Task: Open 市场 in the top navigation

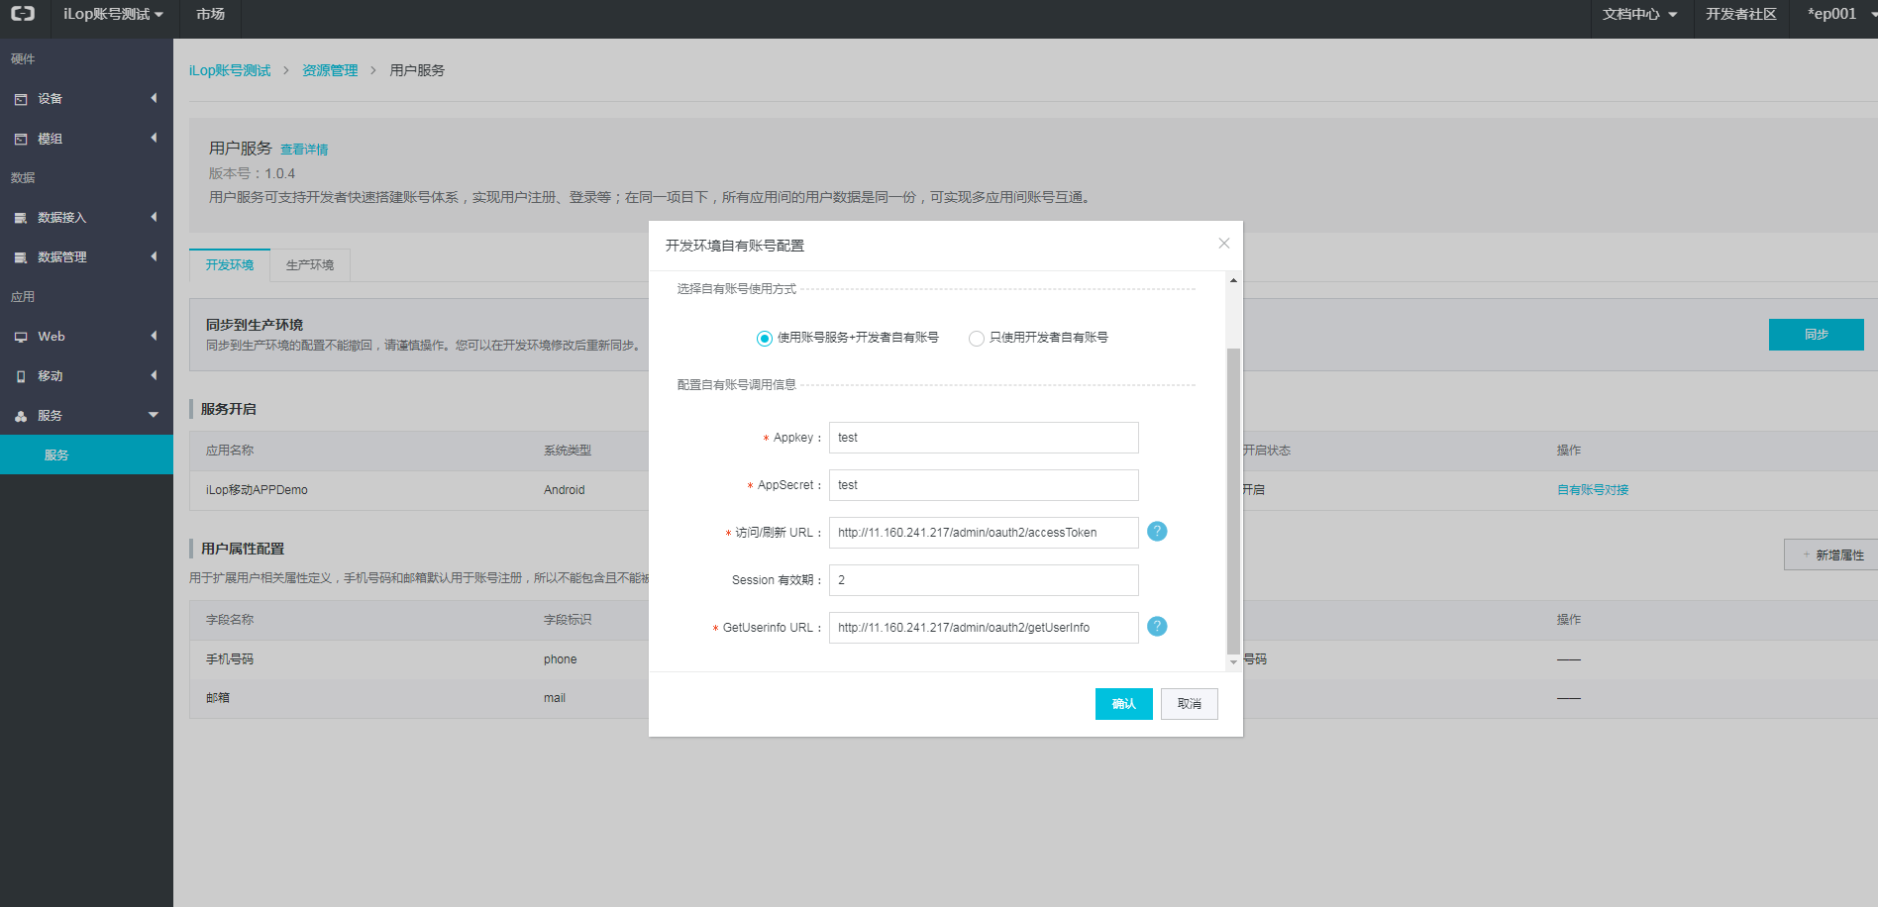Action: (210, 15)
